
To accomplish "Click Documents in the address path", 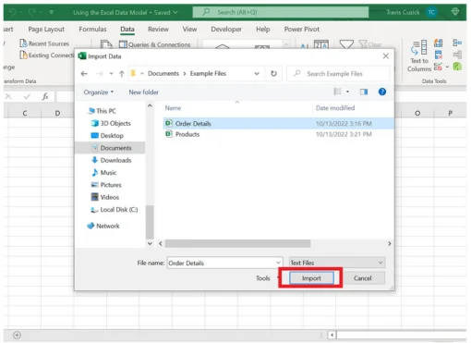I will [x=163, y=73].
